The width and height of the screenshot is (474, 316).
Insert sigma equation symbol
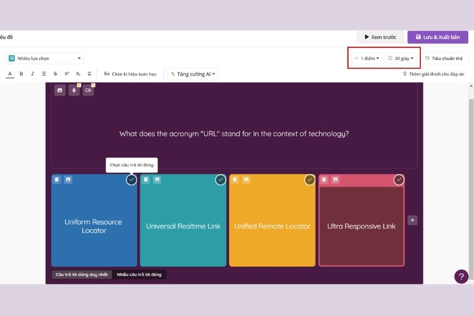point(90,74)
